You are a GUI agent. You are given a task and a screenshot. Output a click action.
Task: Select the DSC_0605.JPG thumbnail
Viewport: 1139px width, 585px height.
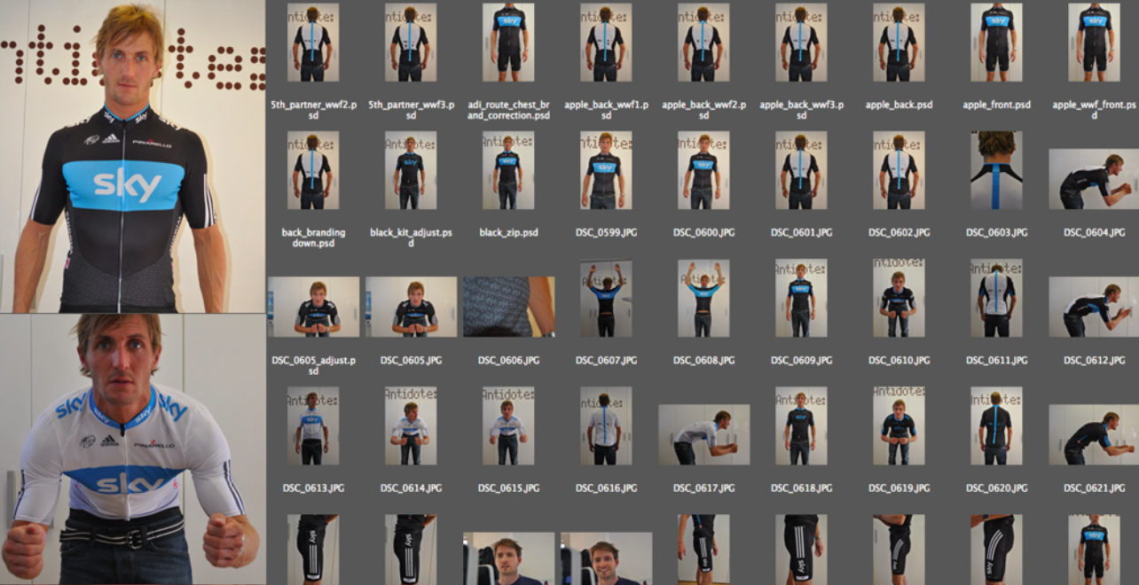(x=411, y=307)
